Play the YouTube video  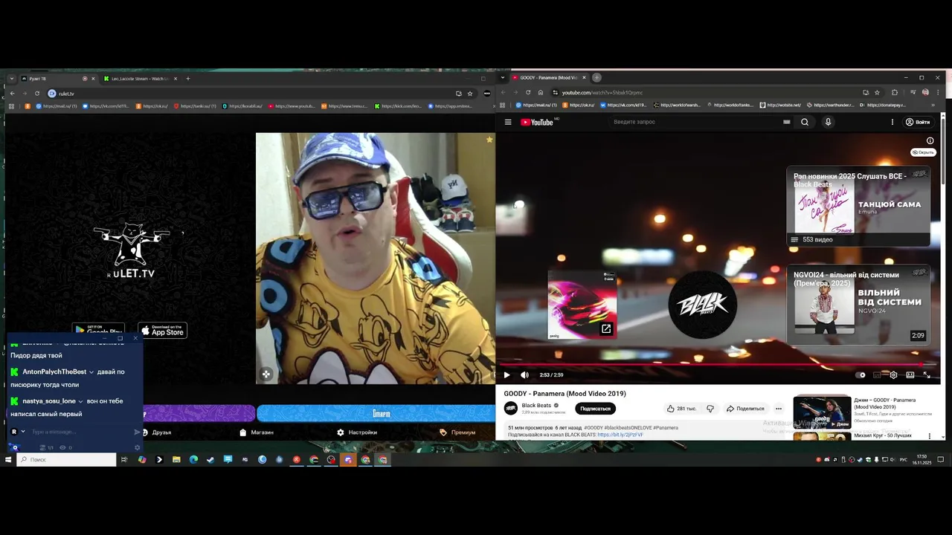[507, 375]
